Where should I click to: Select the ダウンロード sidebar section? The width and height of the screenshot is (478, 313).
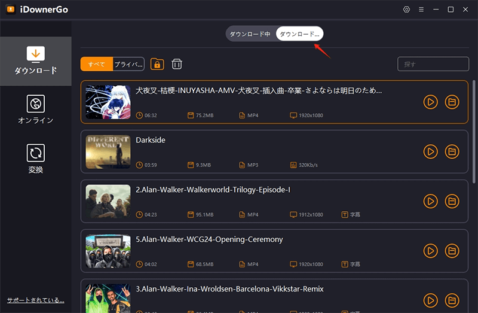click(36, 61)
